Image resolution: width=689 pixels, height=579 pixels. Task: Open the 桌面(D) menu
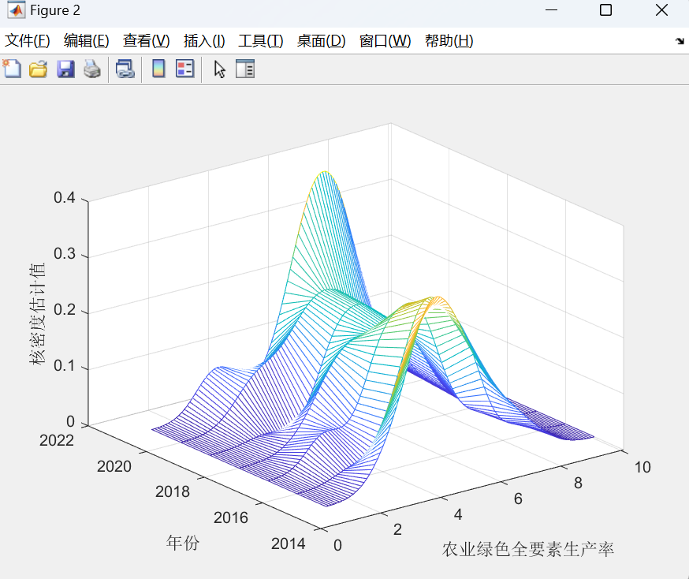(x=321, y=41)
